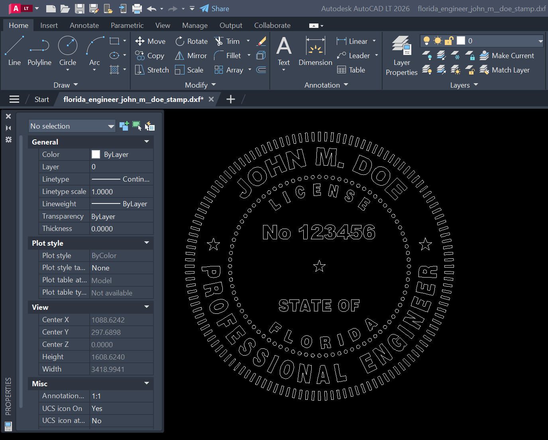Switch to the Annotate ribbon tab

84,25
